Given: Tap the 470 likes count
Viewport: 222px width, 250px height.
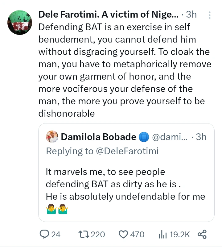Looking at the screenshot, I should pyautogui.click(x=137, y=235).
